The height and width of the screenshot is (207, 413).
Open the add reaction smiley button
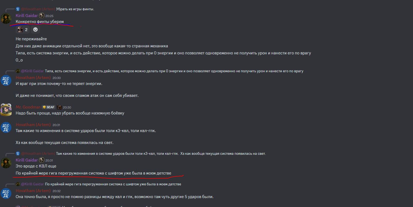(x=35, y=29)
